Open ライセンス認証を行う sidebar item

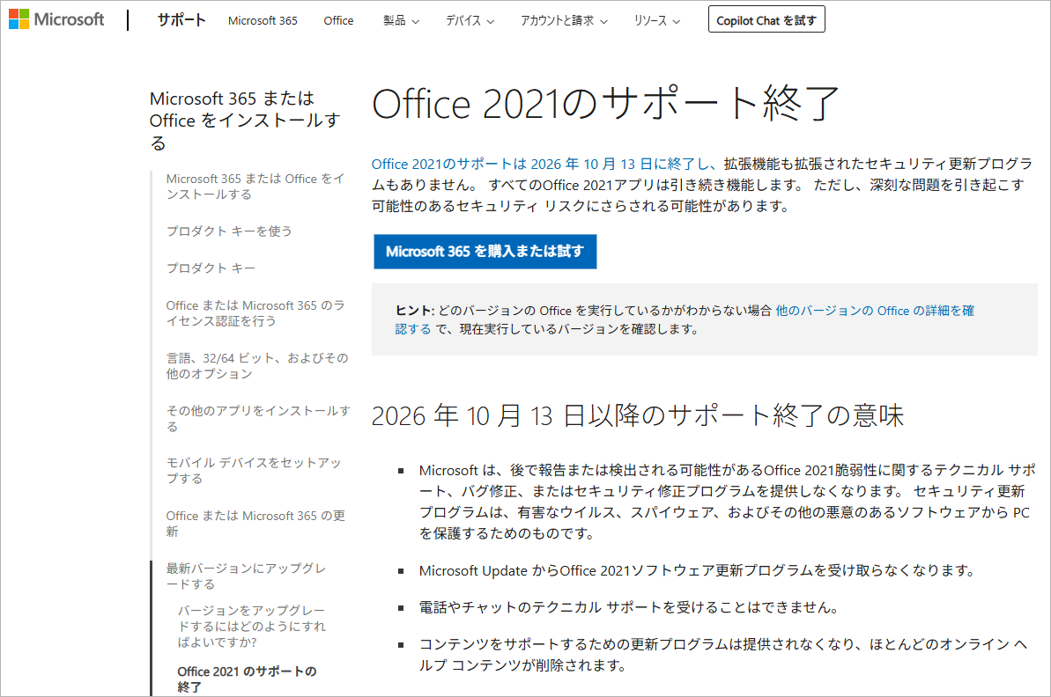255,313
